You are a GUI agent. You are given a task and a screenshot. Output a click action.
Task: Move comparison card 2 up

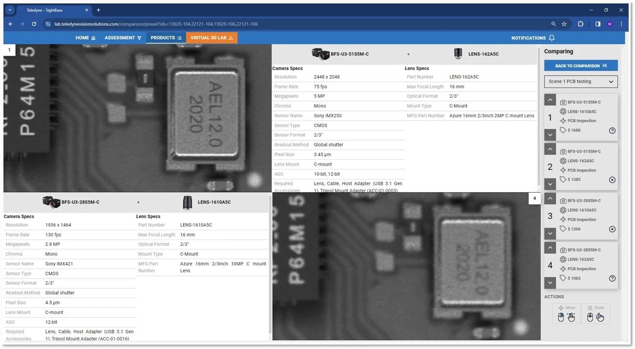click(x=550, y=150)
